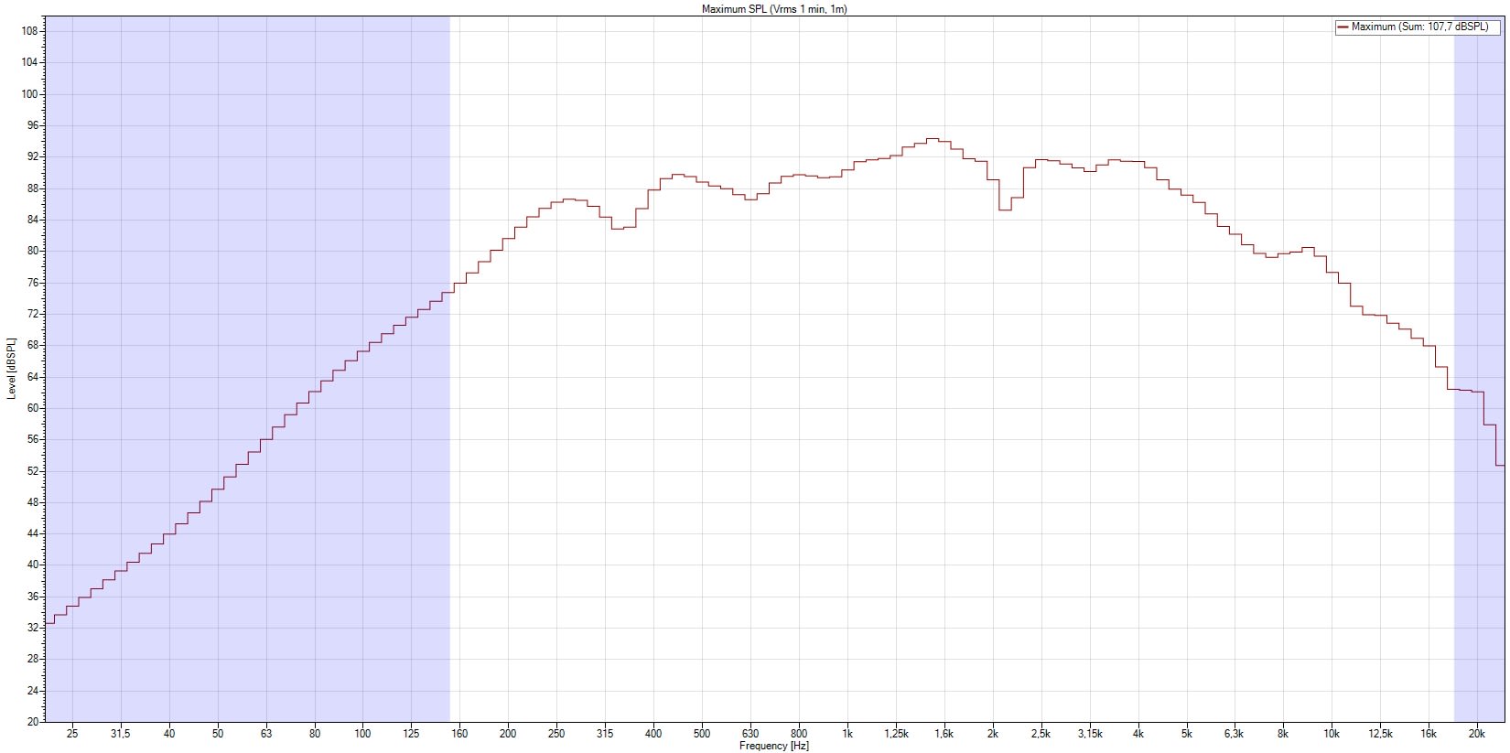Click the 108 label on level axis
The height and width of the screenshot is (753, 1510).
pyautogui.click(x=29, y=31)
